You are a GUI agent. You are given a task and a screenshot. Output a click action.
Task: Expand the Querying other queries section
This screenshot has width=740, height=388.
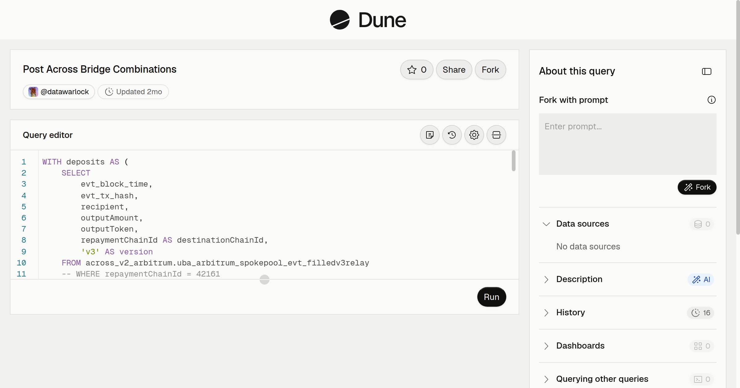tap(546, 379)
